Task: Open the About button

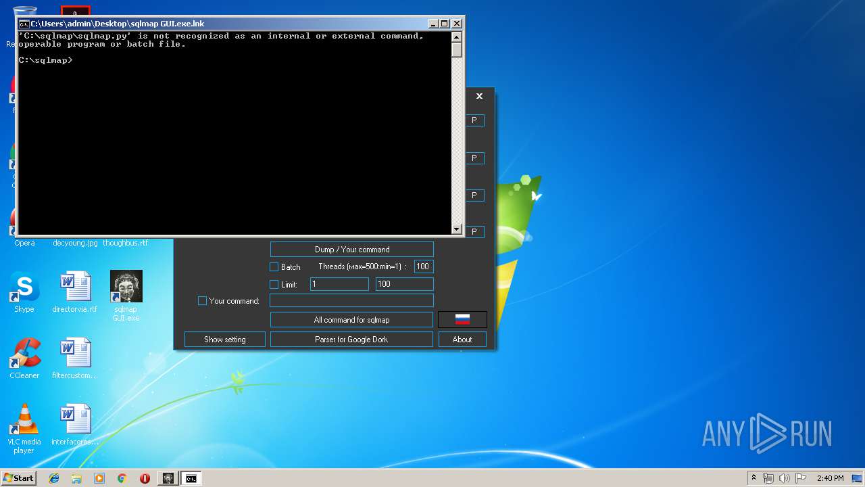Action: pos(462,339)
